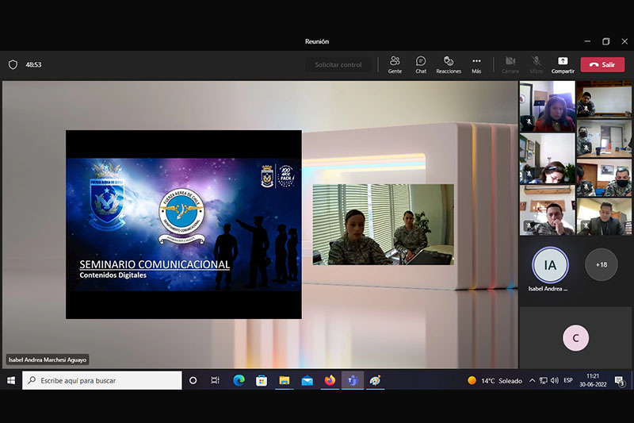Open the Reacciones menu
The image size is (634, 423).
[449, 65]
